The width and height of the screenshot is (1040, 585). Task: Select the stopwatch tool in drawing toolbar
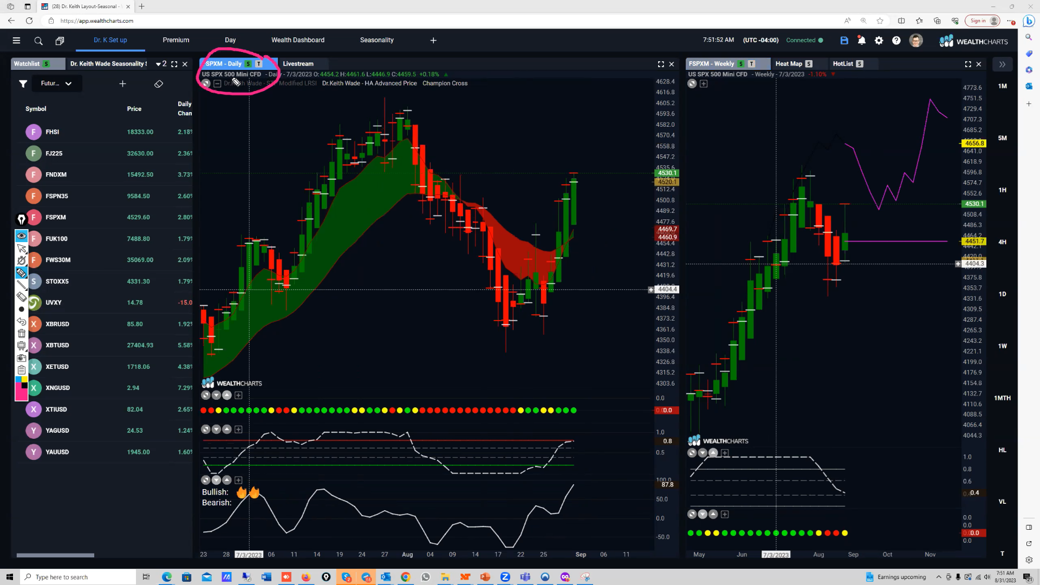tap(21, 261)
